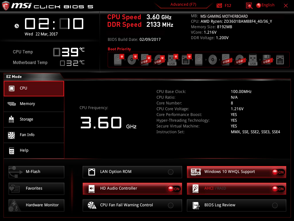Click the fan warning icon on CPU Fan Fail

coord(92,205)
